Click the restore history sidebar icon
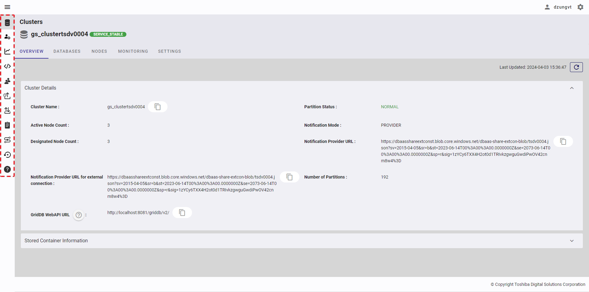 tap(7, 155)
